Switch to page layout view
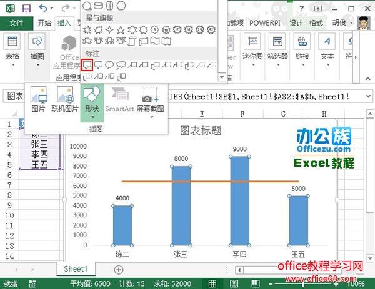The height and width of the screenshot is (289, 375). coord(234,283)
